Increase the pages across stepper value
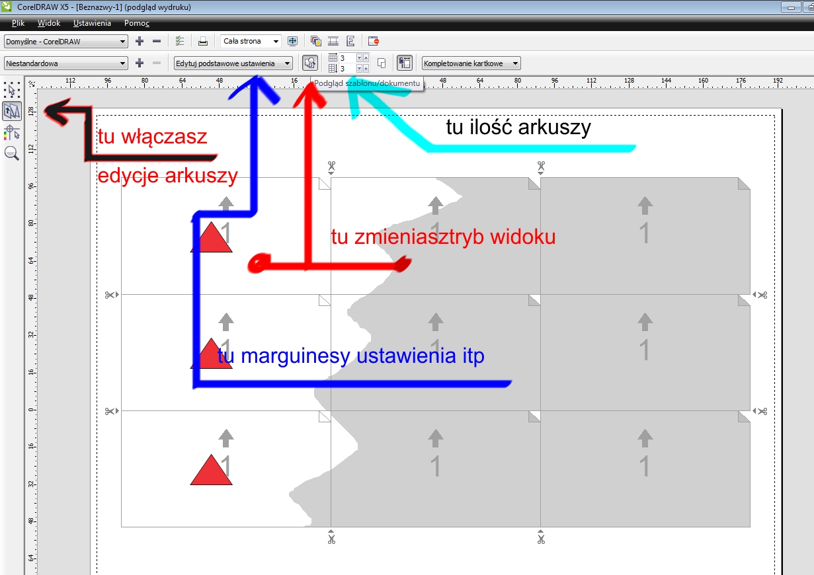The width and height of the screenshot is (814, 575). (366, 56)
